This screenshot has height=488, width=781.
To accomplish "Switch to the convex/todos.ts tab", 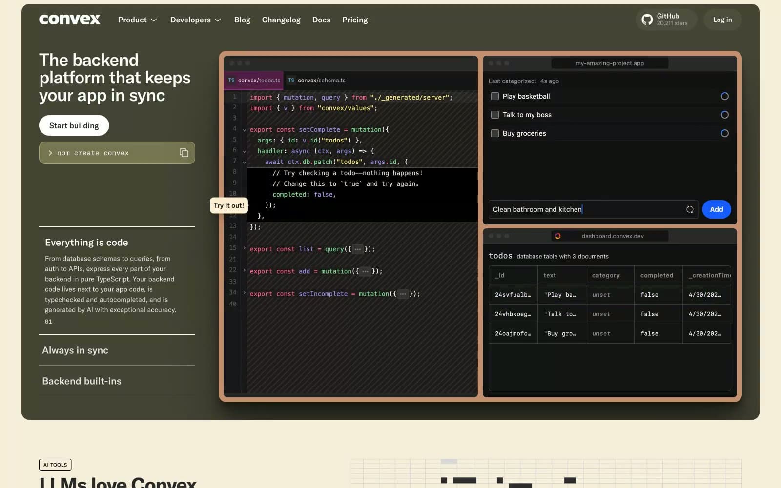I will pos(254,80).
